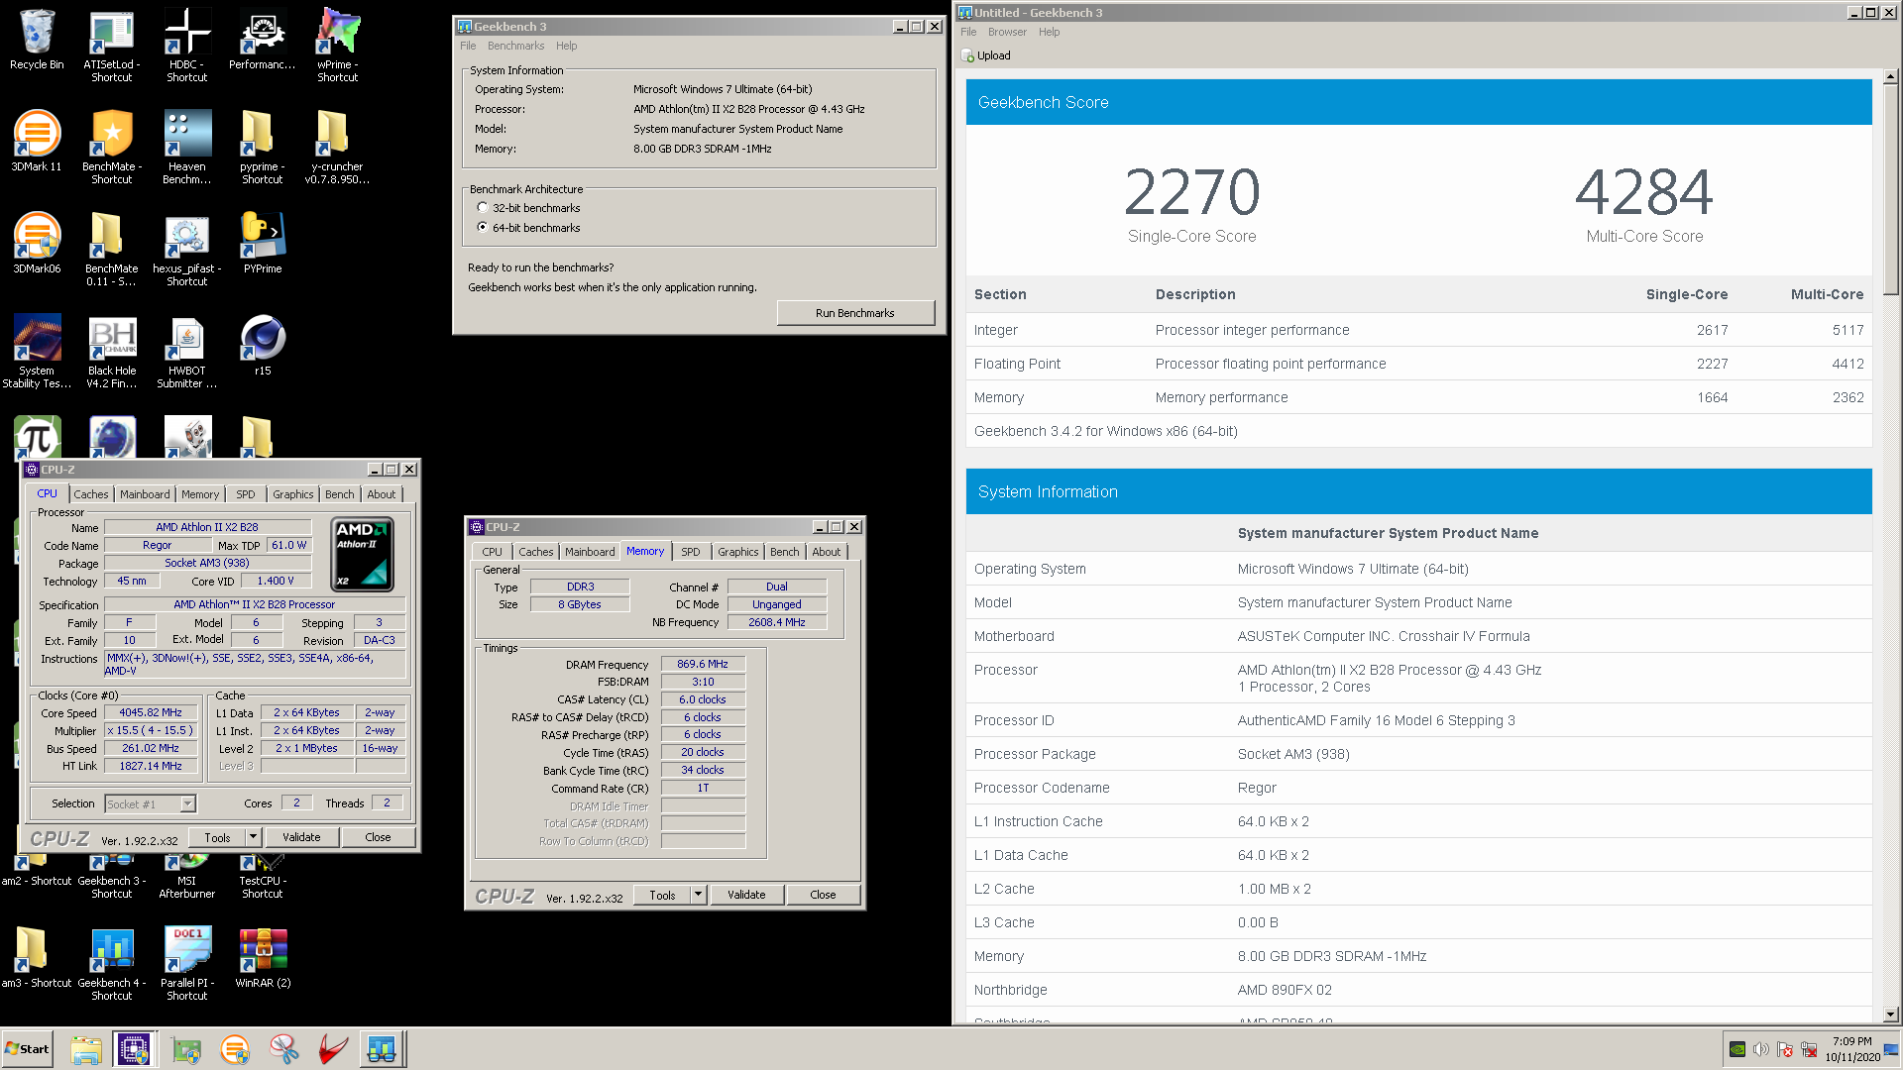
Task: Click Validate in CPU-Z Memory window
Action: [x=746, y=895]
